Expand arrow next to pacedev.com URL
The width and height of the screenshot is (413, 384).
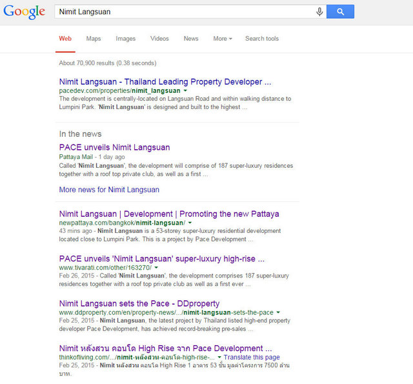pos(185,90)
